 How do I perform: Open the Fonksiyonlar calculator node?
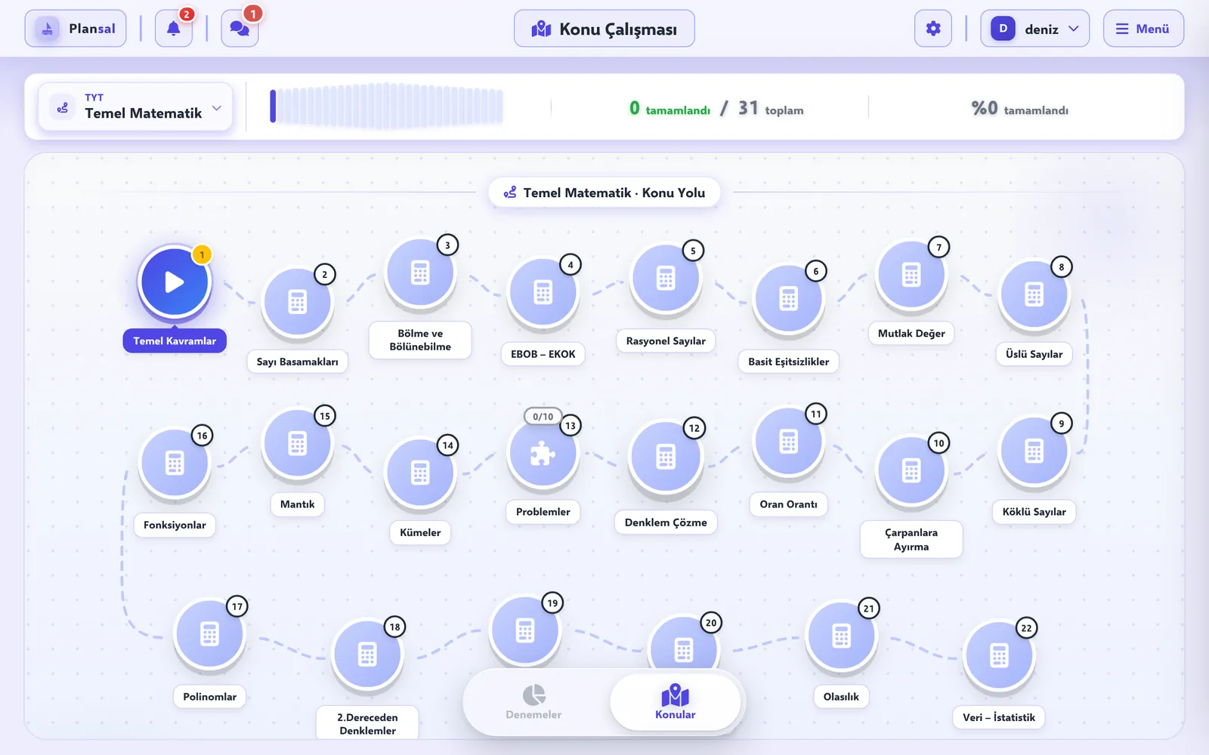coord(175,463)
